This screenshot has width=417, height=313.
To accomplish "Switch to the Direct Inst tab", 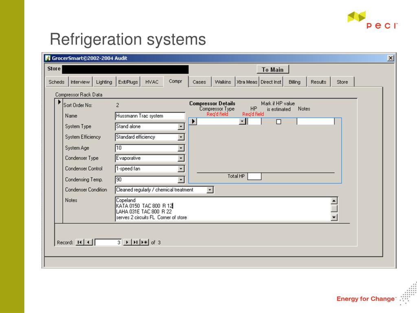I will pyautogui.click(x=271, y=82).
